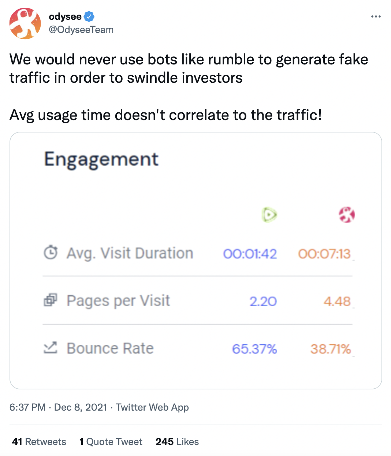Click the pages icon beside Pages per Visit
391x456 pixels.
point(51,300)
